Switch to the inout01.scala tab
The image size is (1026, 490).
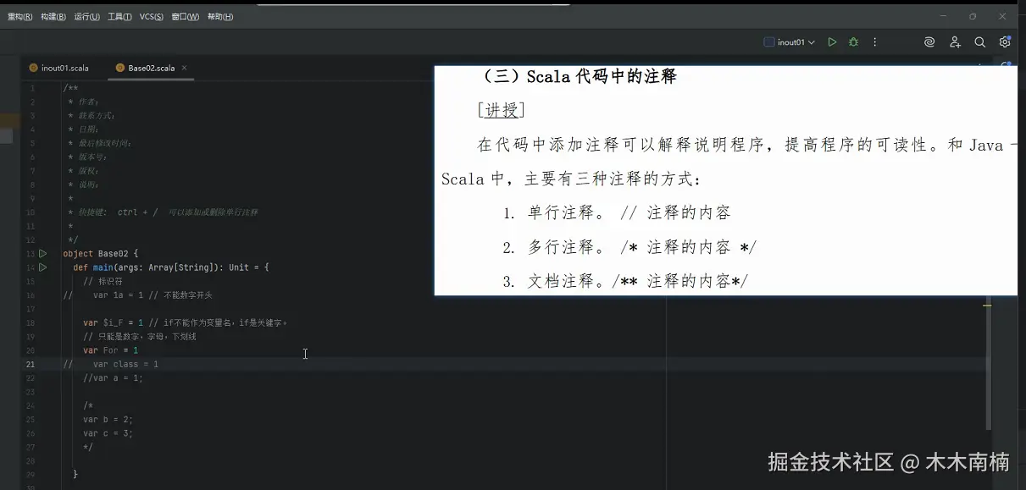[x=64, y=66]
